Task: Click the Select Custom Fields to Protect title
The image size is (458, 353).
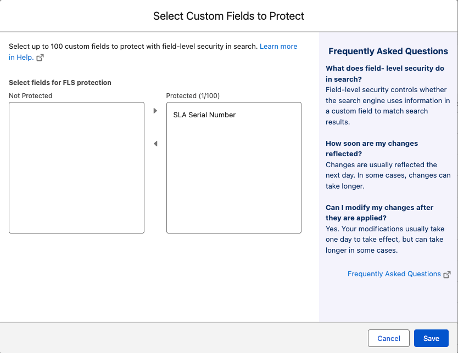Action: click(x=229, y=16)
